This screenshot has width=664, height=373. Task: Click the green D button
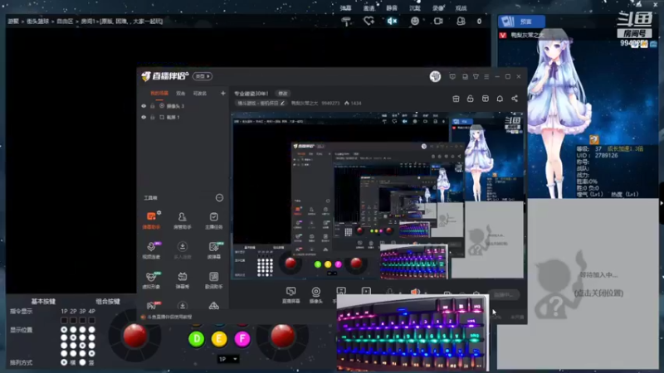point(197,339)
